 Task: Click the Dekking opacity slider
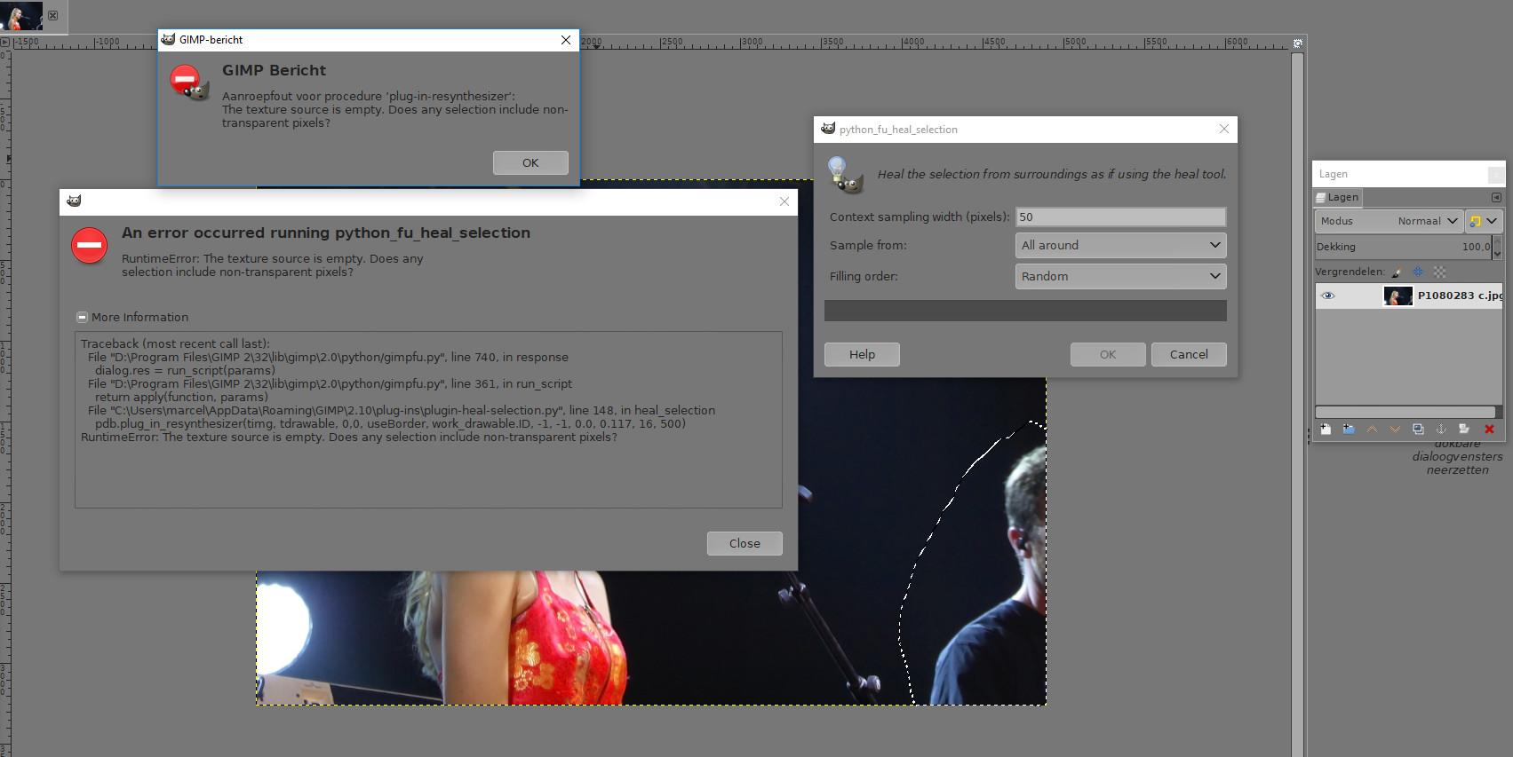click(1403, 247)
